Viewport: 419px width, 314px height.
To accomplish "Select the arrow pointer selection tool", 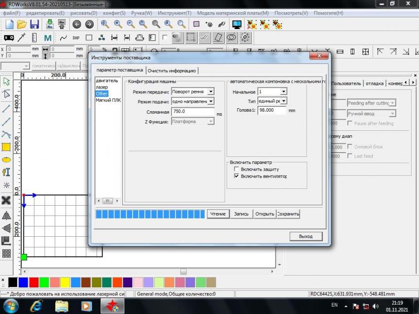I will coord(6,81).
